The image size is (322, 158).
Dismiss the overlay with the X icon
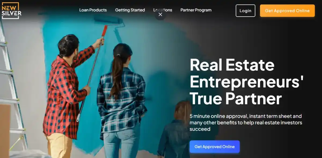[x=160, y=14]
